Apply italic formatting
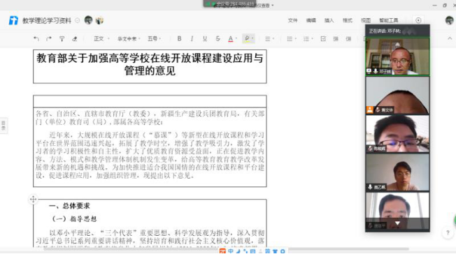 point(192,38)
